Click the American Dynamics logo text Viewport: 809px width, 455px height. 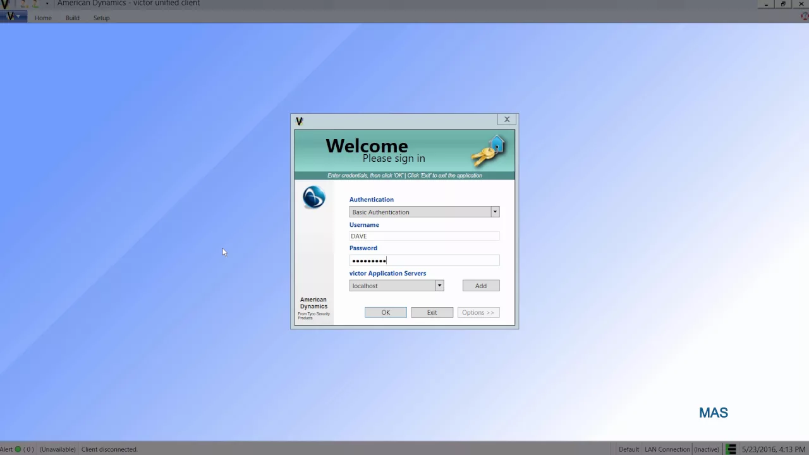313,303
